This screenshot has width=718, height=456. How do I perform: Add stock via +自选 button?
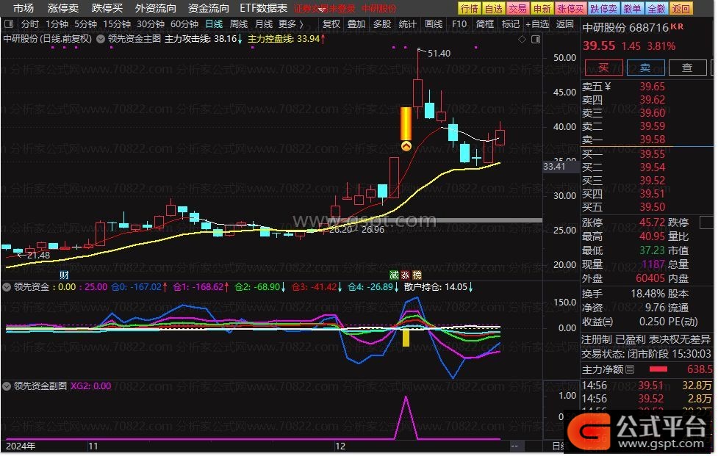(x=537, y=23)
